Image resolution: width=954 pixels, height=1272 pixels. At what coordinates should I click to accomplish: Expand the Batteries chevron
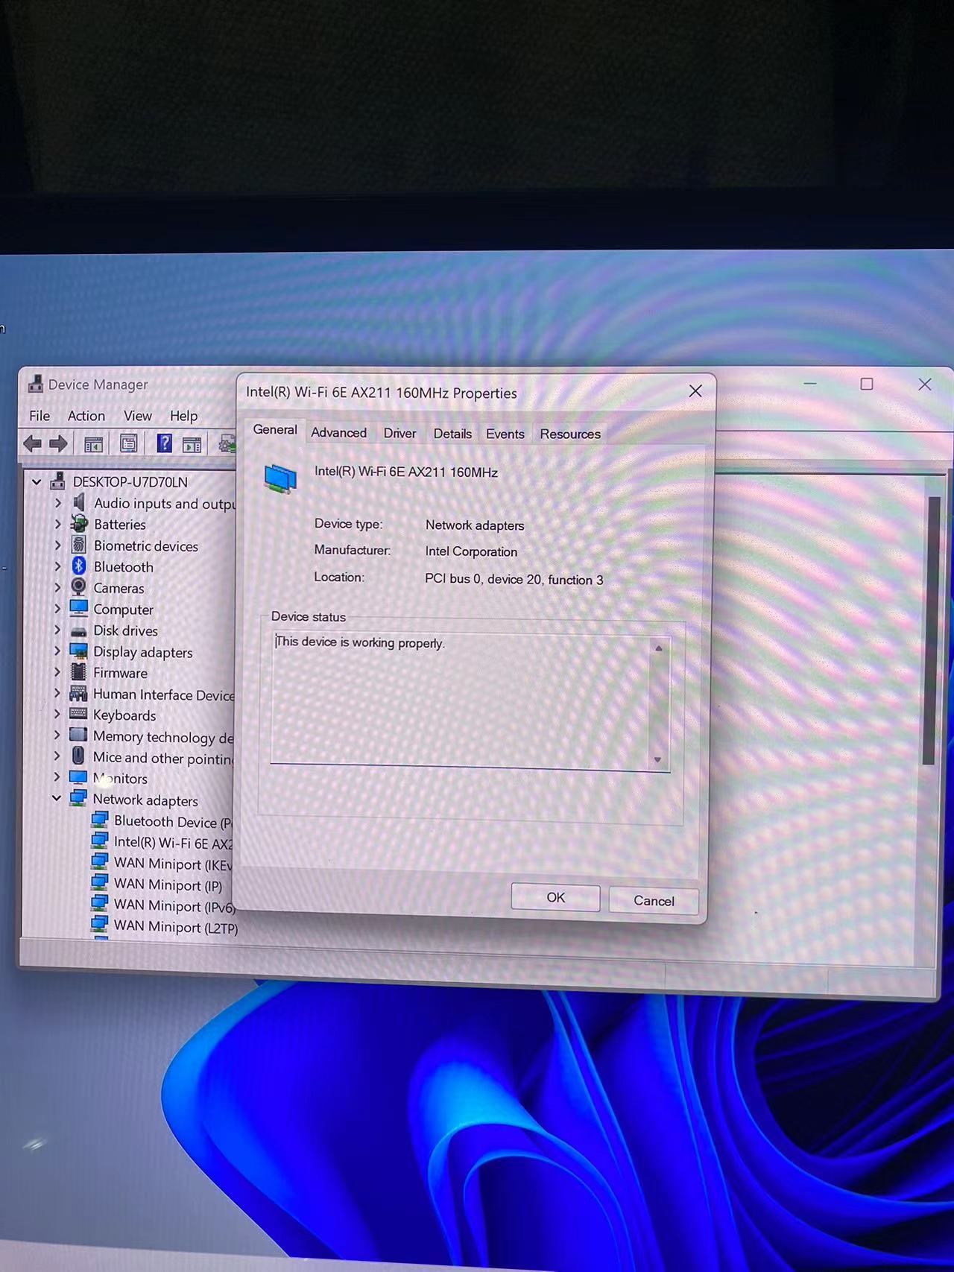pos(57,524)
